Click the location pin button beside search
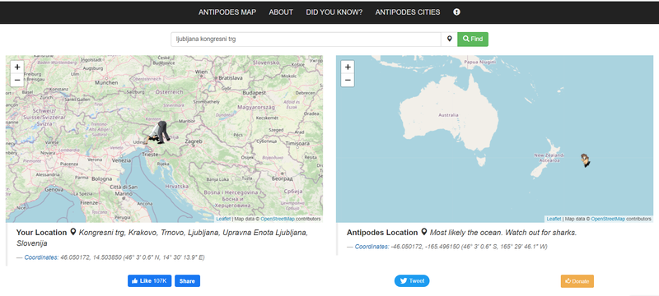This screenshot has width=659, height=296. (449, 39)
